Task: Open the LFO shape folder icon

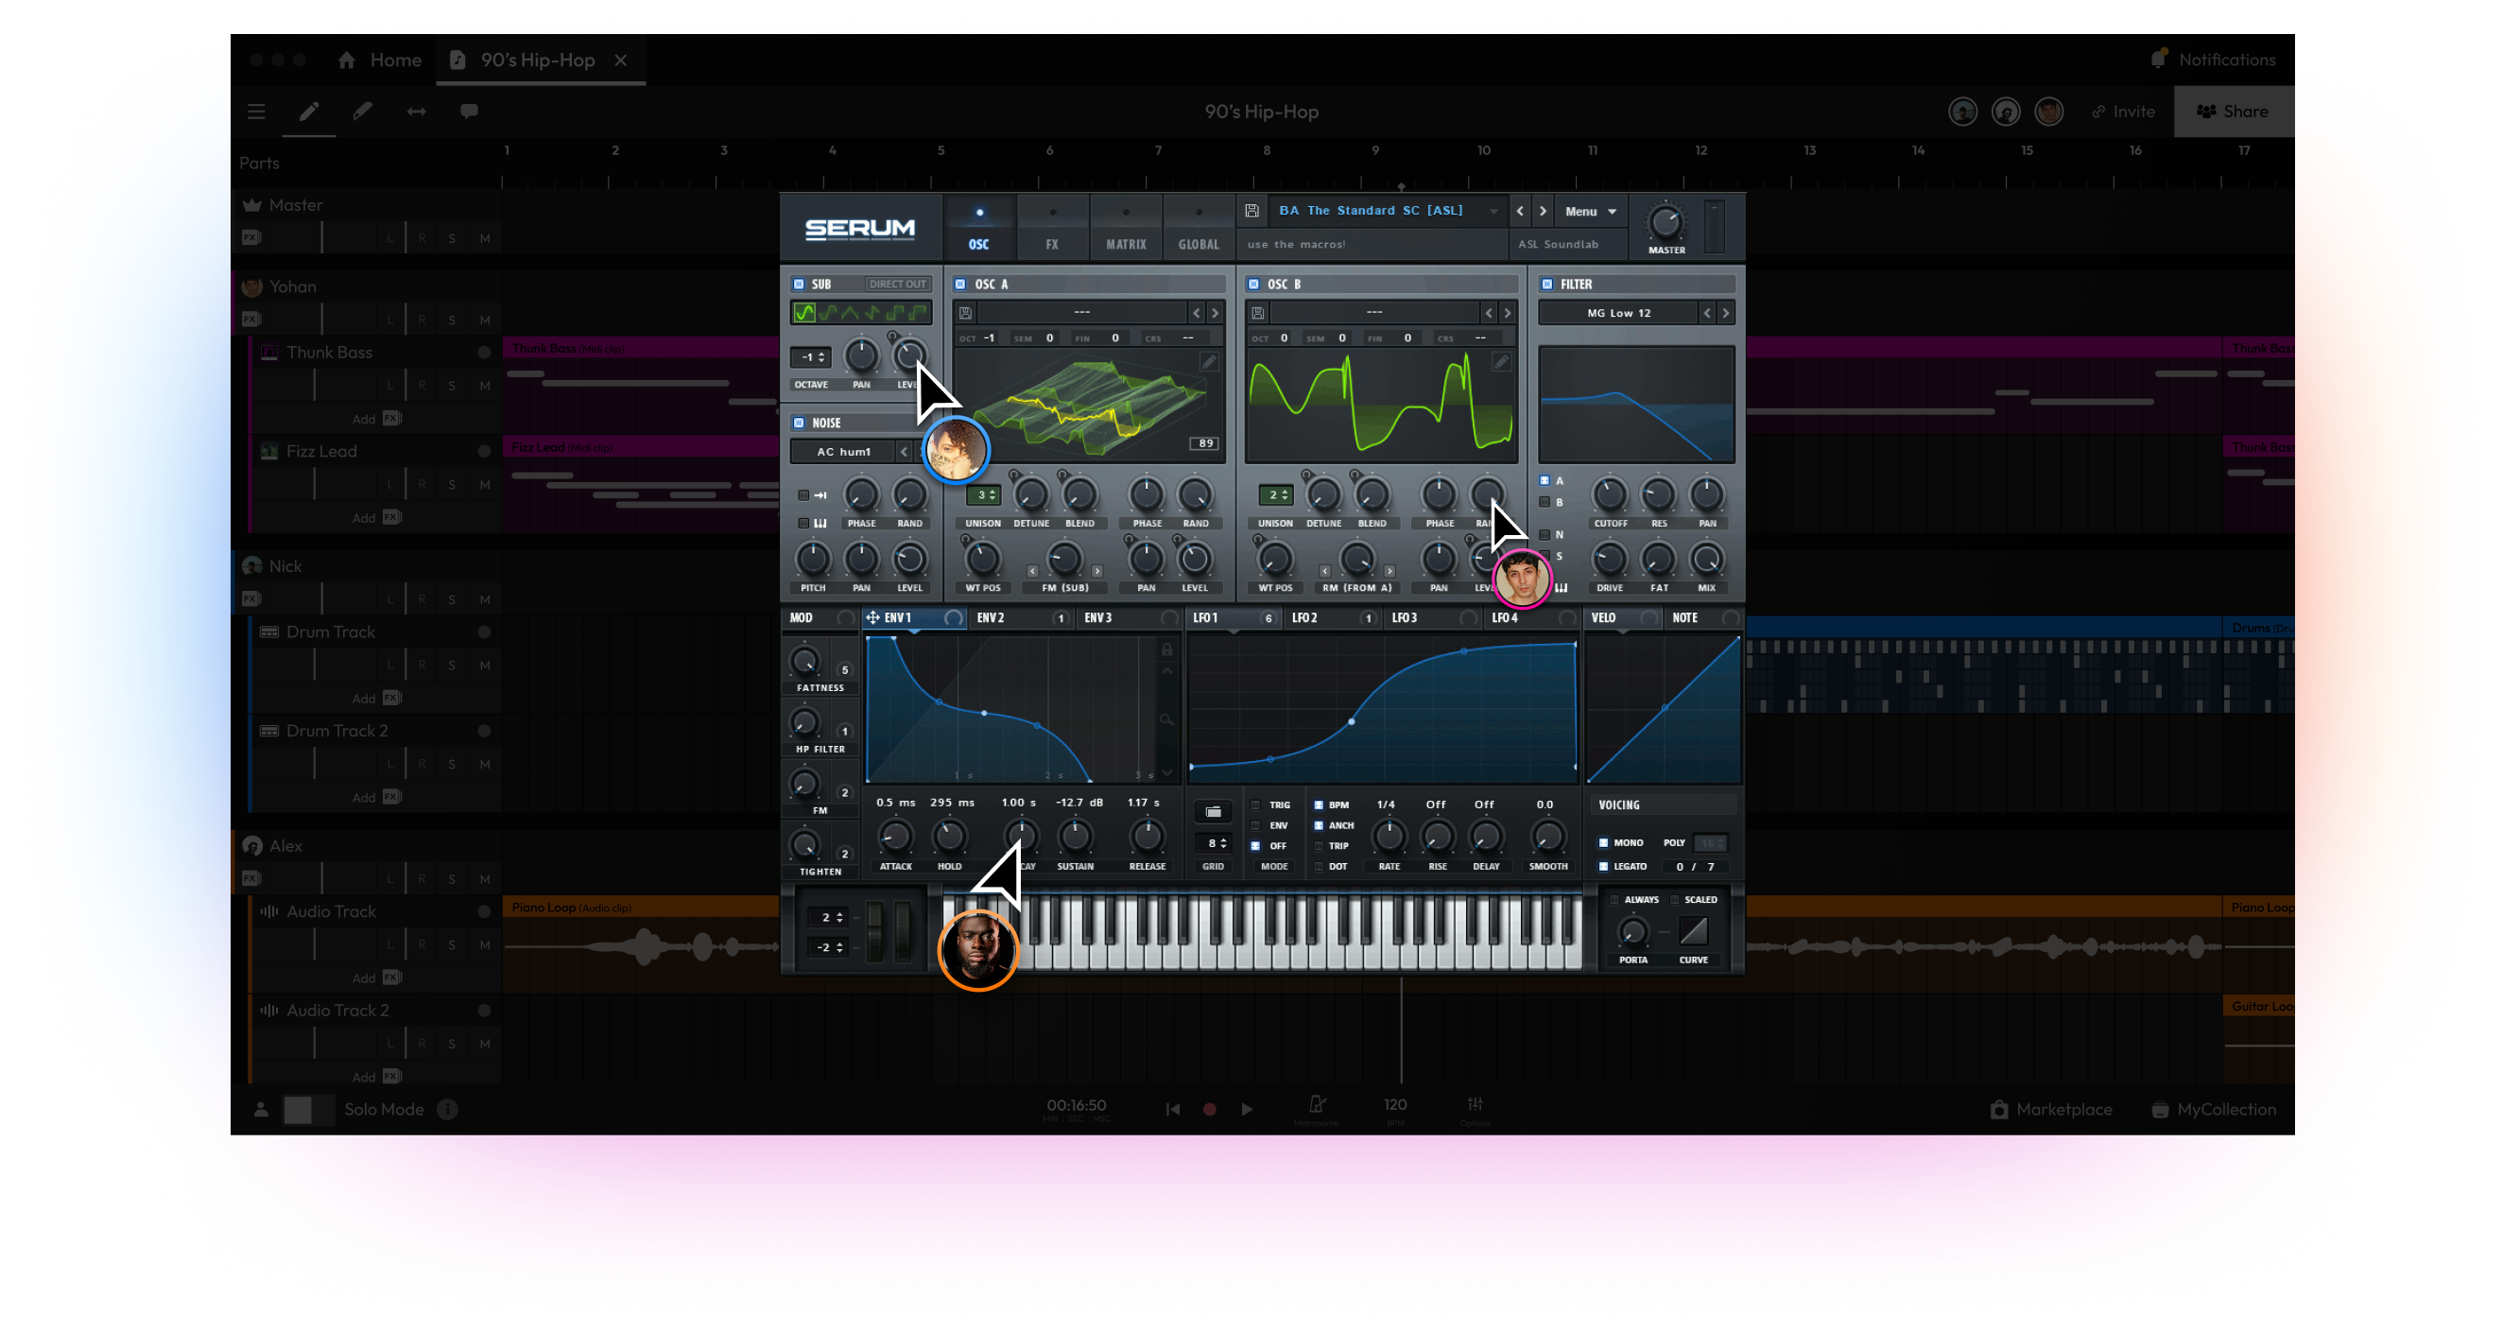Action: pos(1213,812)
